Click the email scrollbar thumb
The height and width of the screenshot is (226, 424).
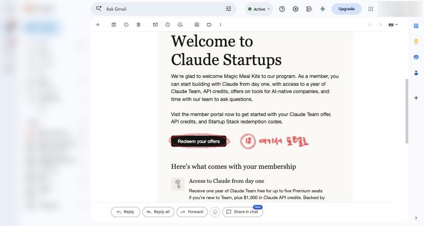tap(407, 111)
